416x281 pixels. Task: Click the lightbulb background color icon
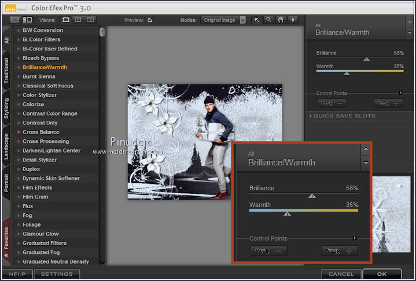[x=293, y=20]
